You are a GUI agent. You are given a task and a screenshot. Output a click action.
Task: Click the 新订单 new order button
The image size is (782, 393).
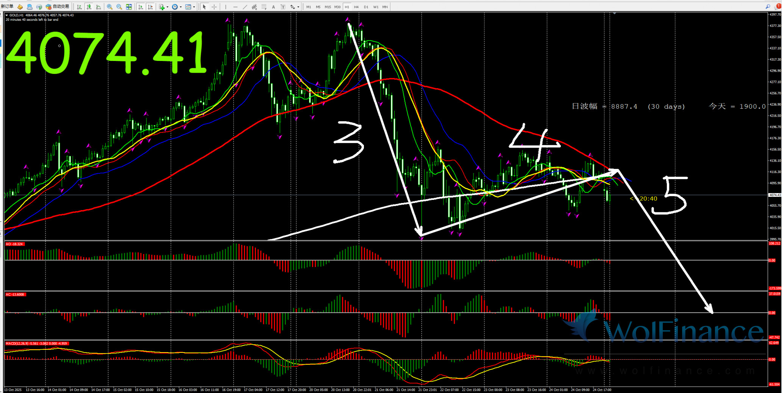(x=7, y=6)
